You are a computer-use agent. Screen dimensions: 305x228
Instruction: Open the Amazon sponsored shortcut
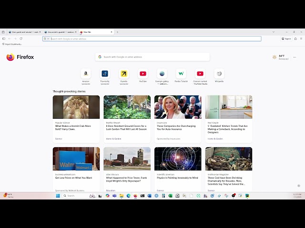point(86,74)
